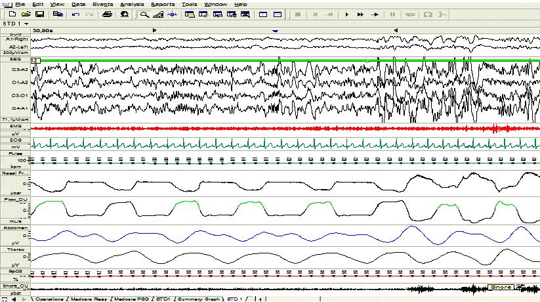540x302 pixels.
Task: Select the C4-A1 EEG channel label
Action: coord(20,108)
